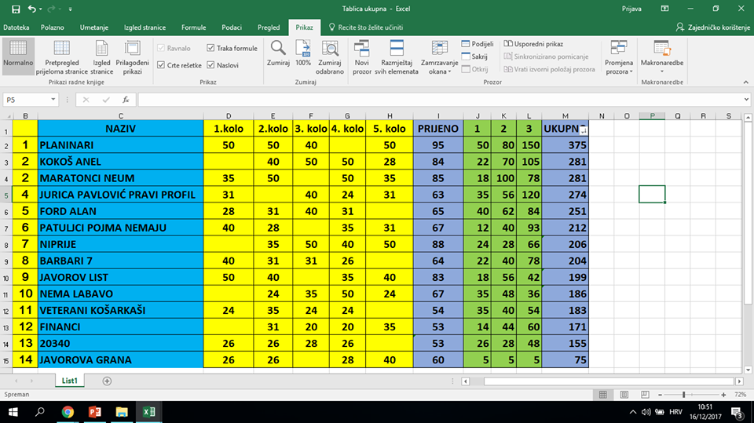
Task: Set zoom to 100% icon
Action: (x=303, y=49)
